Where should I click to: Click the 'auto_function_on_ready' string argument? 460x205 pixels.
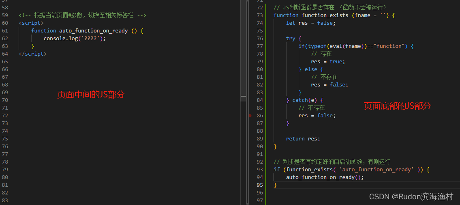click(377, 169)
